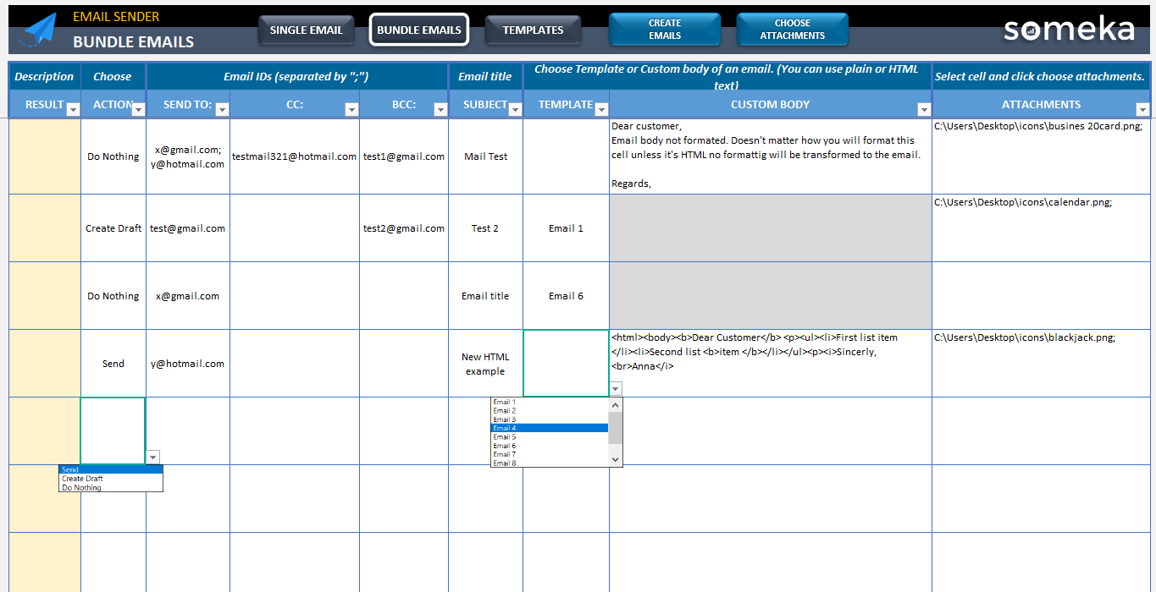Viewport: 1156px width, 592px height.
Task: Select Email 4 in template list
Action: coord(549,428)
